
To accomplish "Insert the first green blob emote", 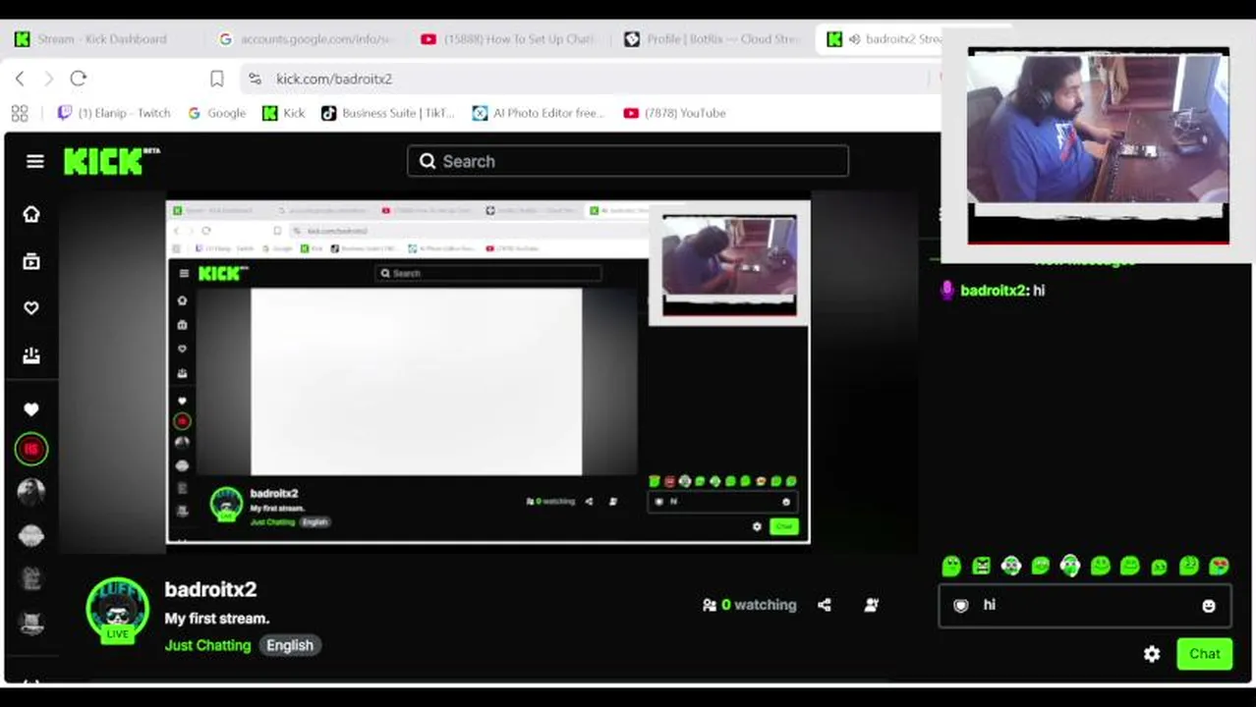I will click(x=951, y=566).
